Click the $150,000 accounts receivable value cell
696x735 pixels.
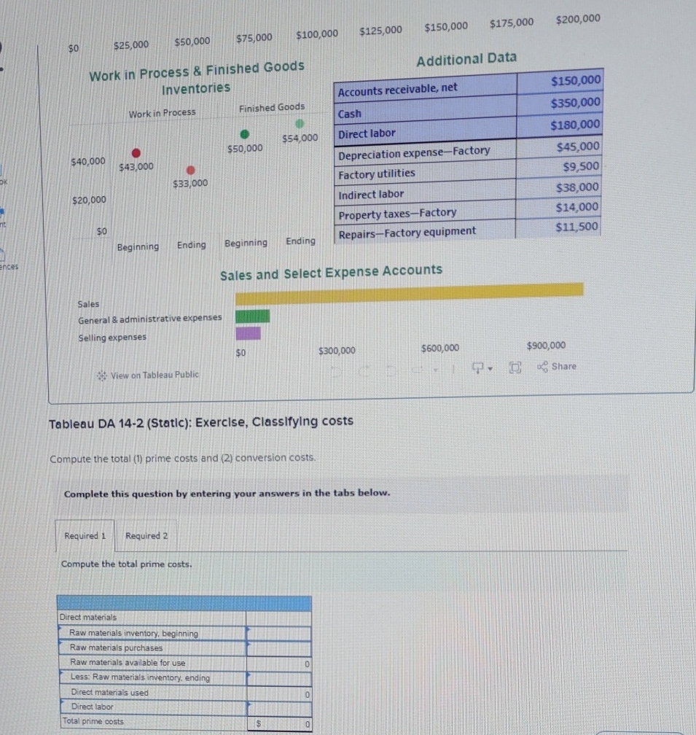coord(576,81)
